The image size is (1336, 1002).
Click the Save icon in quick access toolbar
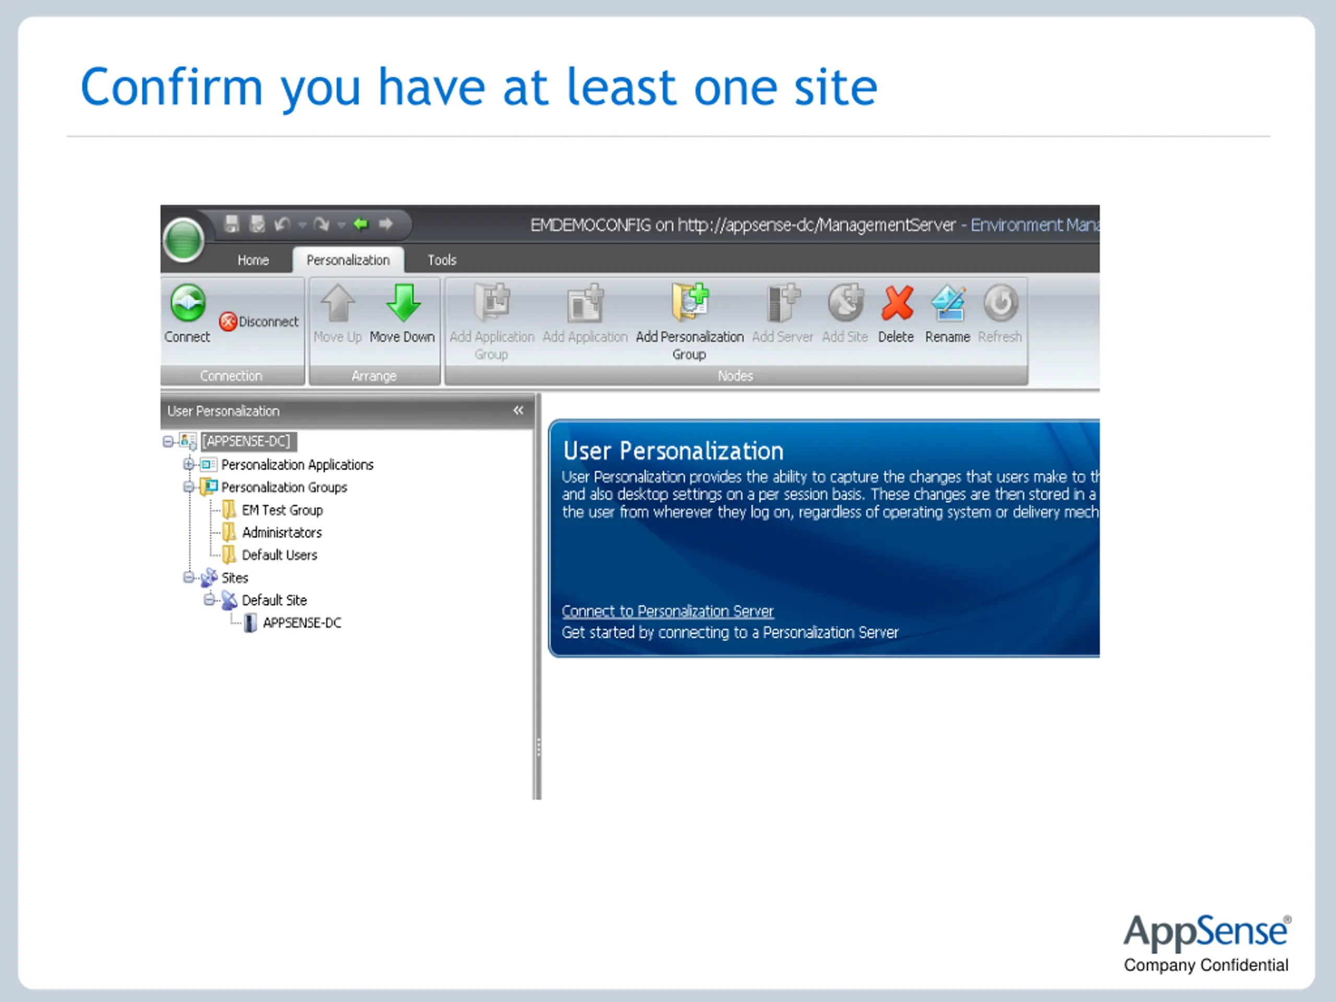coord(231,224)
